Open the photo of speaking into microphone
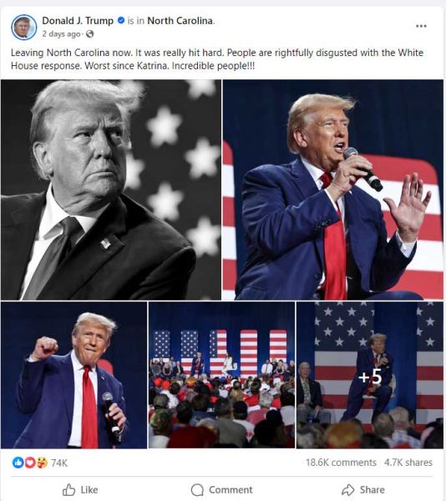 333,190
